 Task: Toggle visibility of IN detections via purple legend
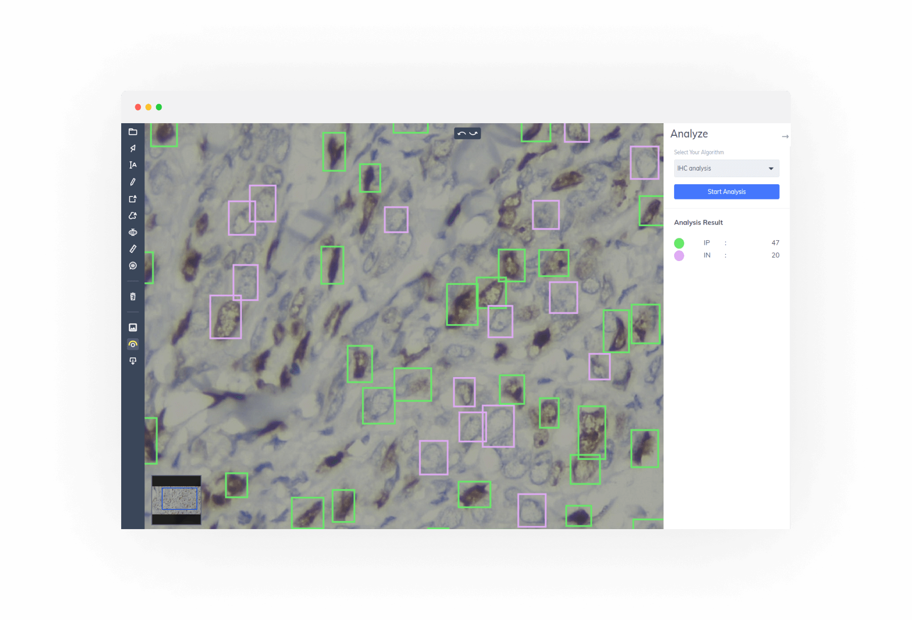point(679,255)
